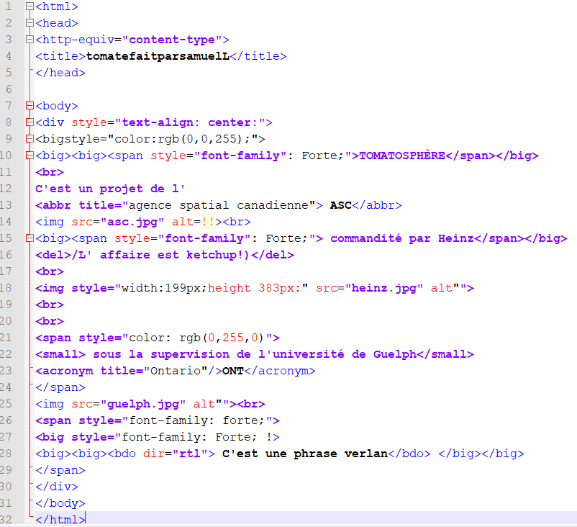Click the <br> tag on line 11

(50, 172)
